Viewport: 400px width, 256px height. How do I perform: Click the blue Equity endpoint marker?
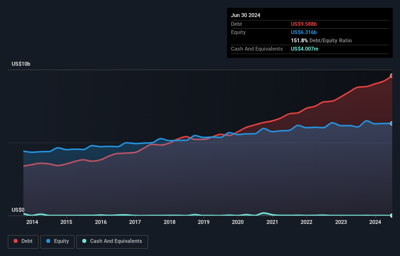[392, 124]
